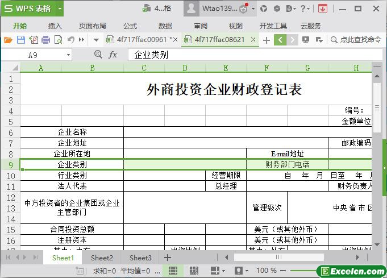The width and height of the screenshot is (387, 278).
Task: Click the 100% zoom level text
Action: click(267, 271)
